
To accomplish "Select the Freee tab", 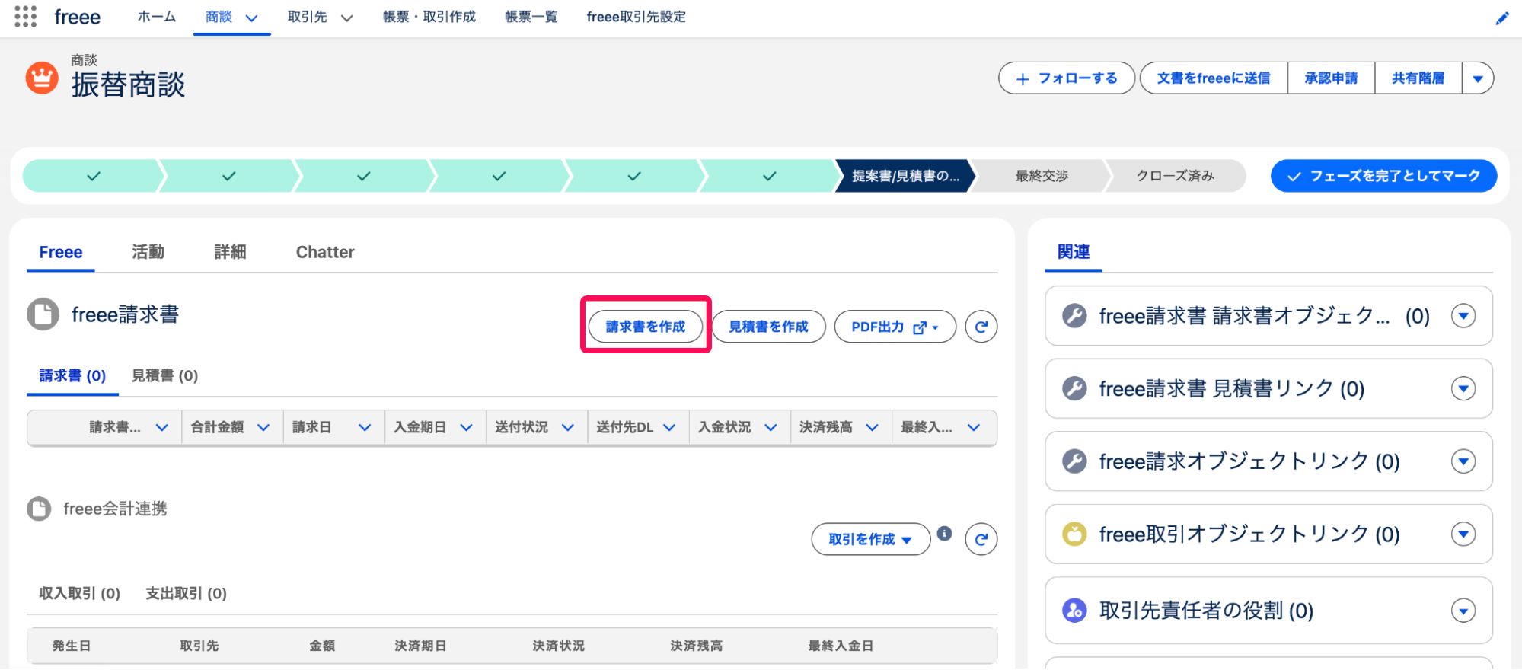I will 61,252.
